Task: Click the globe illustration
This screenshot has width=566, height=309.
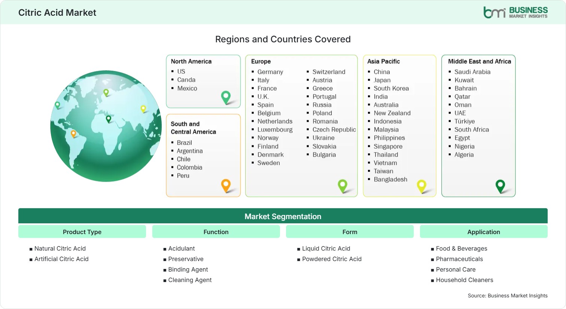Action: tap(106, 126)
